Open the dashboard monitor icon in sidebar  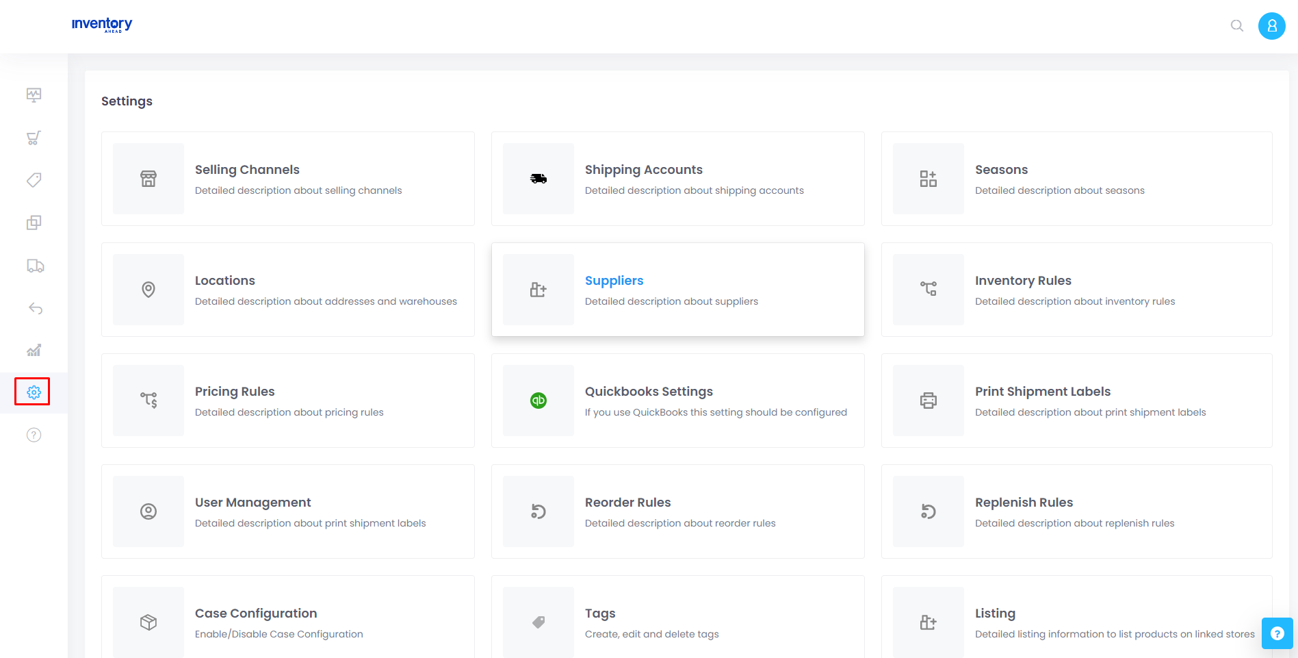(34, 94)
